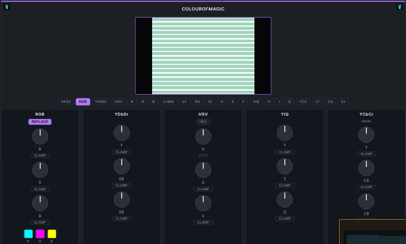The height and width of the screenshot is (244, 406).
Task: Click the V knob in HSV panel
Action: coord(203,203)
